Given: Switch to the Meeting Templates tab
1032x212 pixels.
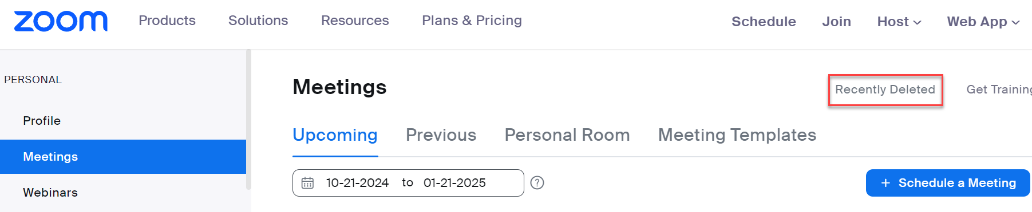Looking at the screenshot, I should [737, 135].
